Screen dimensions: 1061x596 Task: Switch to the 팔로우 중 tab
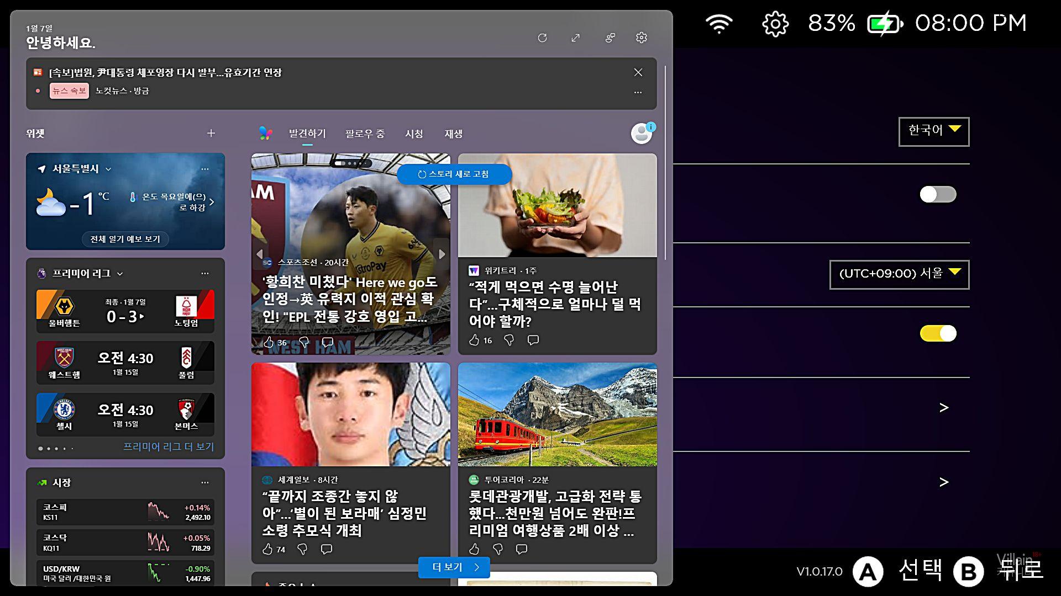click(365, 134)
